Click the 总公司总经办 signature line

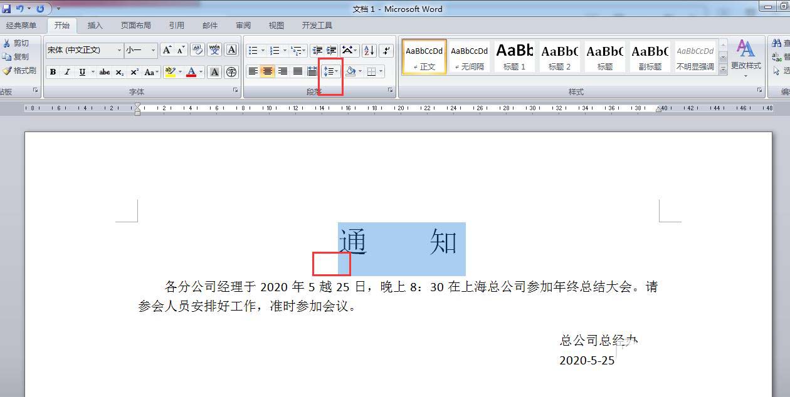pos(598,340)
